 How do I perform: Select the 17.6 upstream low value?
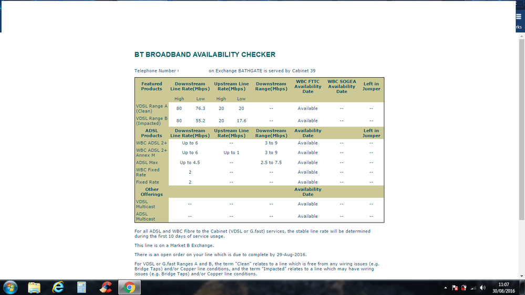pyautogui.click(x=241, y=121)
